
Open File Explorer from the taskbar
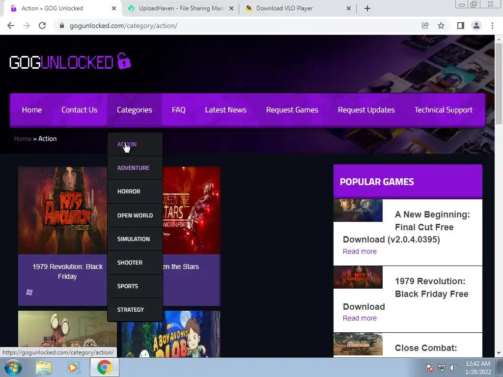click(x=44, y=367)
